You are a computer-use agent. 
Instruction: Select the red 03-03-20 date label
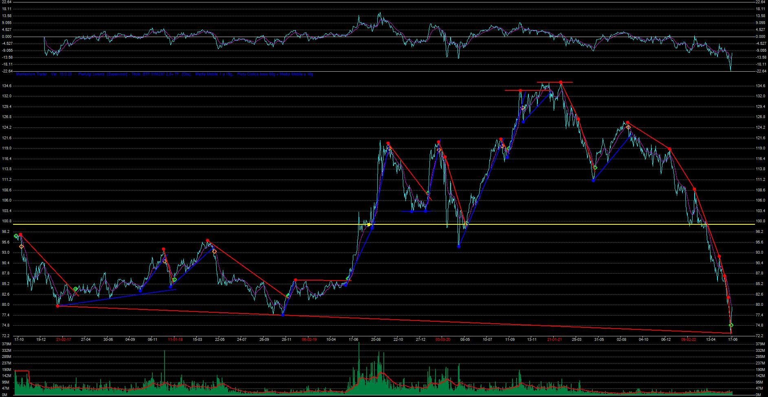(443, 339)
